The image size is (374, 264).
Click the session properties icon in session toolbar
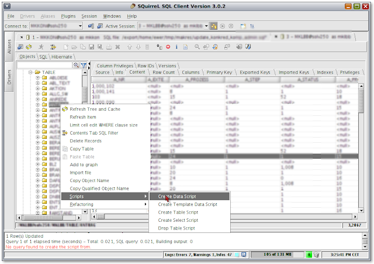pos(20,47)
